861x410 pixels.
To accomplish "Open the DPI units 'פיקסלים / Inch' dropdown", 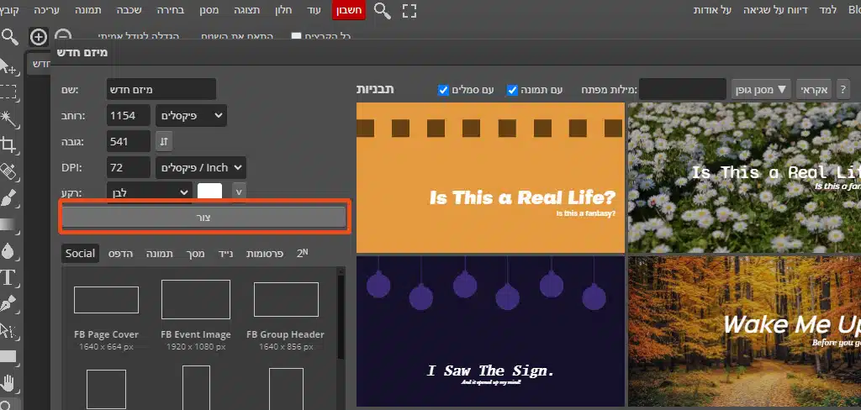I will tap(200, 167).
